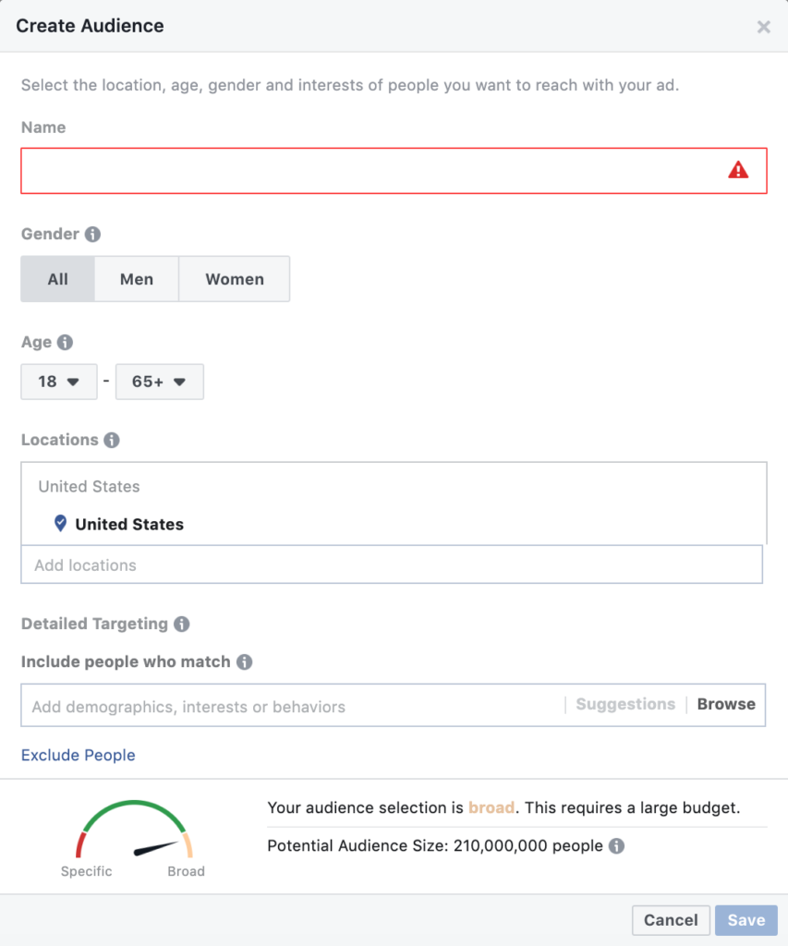Select the Women gender option
The image size is (788, 946).
(235, 279)
